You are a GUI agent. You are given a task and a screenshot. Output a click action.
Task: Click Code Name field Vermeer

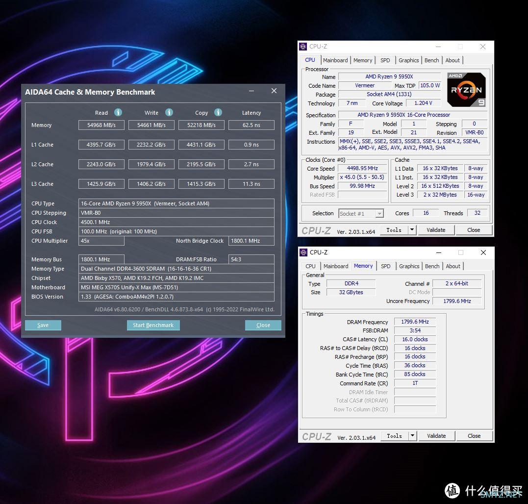point(365,85)
